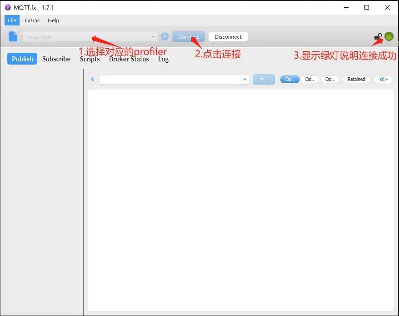Maximize the MQTT.fx window

click(x=367, y=7)
